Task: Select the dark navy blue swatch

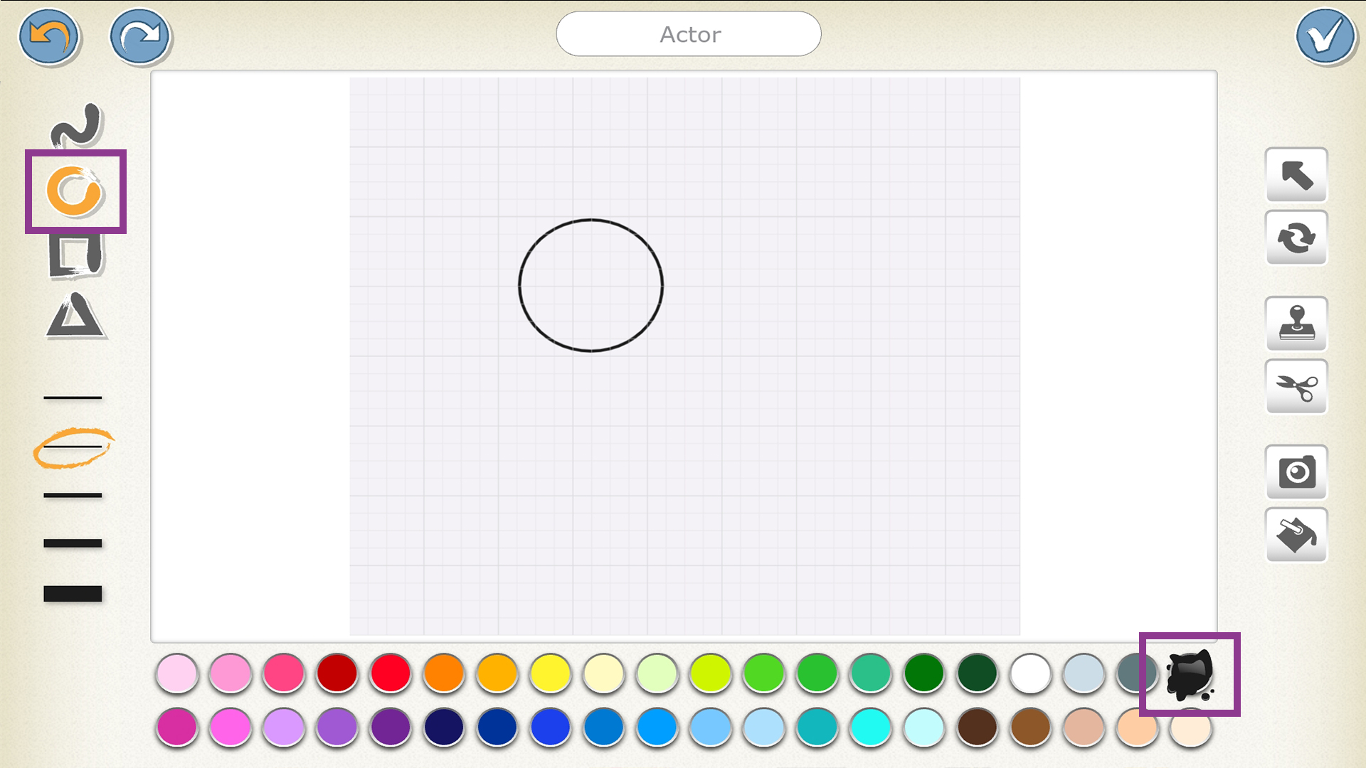Action: [x=444, y=727]
